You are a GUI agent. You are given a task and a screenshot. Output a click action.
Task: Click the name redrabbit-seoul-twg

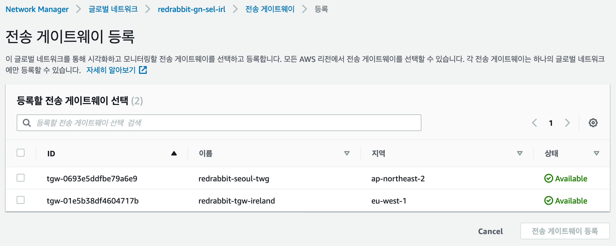click(x=234, y=179)
